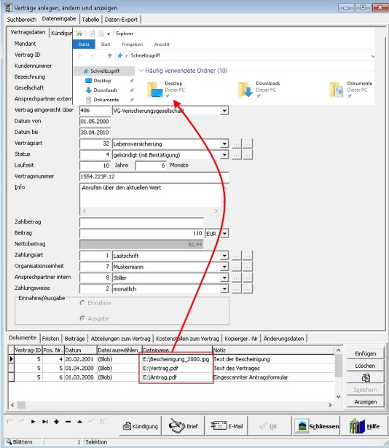Click the Vertragsnummer input field
The height and width of the screenshot is (448, 389).
point(154,176)
